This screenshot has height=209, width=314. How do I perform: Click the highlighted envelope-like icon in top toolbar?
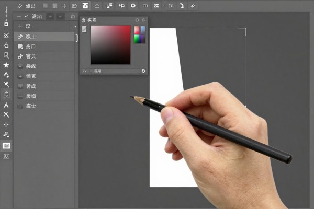point(85,6)
